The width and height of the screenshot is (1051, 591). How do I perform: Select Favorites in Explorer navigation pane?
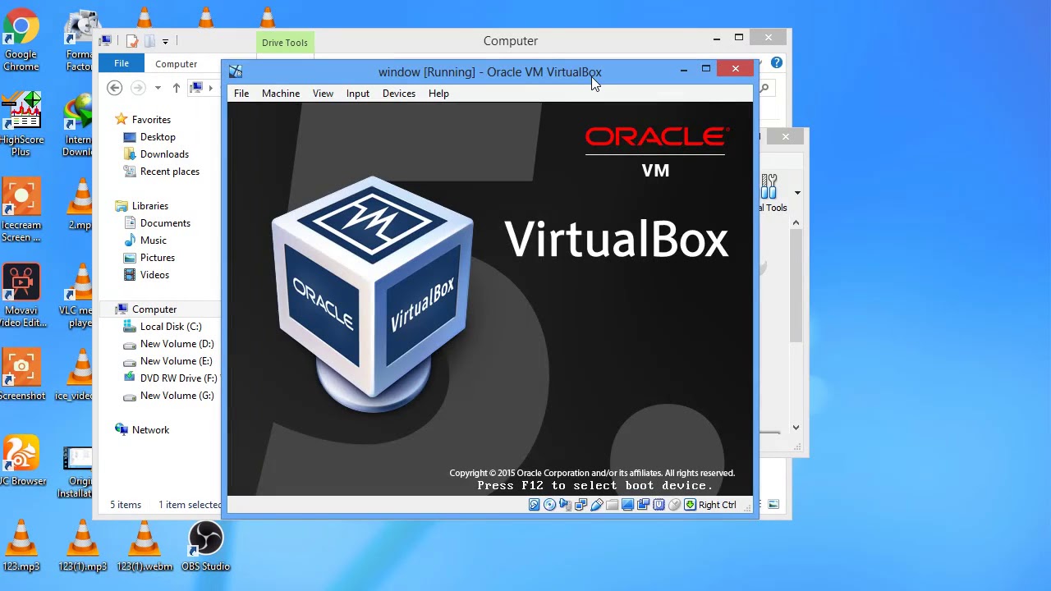click(151, 120)
